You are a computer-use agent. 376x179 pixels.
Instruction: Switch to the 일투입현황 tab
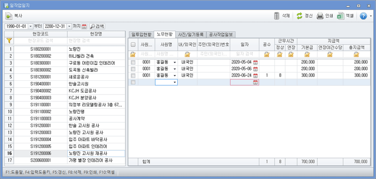tap(141, 34)
